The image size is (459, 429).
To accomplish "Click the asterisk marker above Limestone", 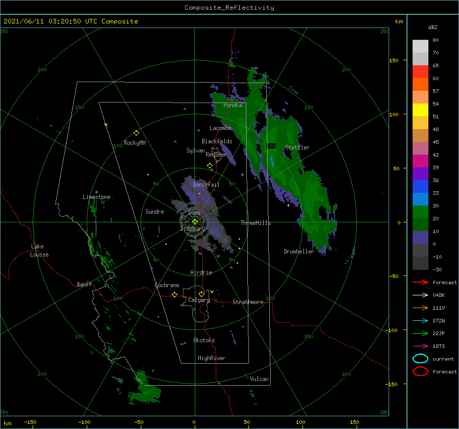I will [96, 192].
